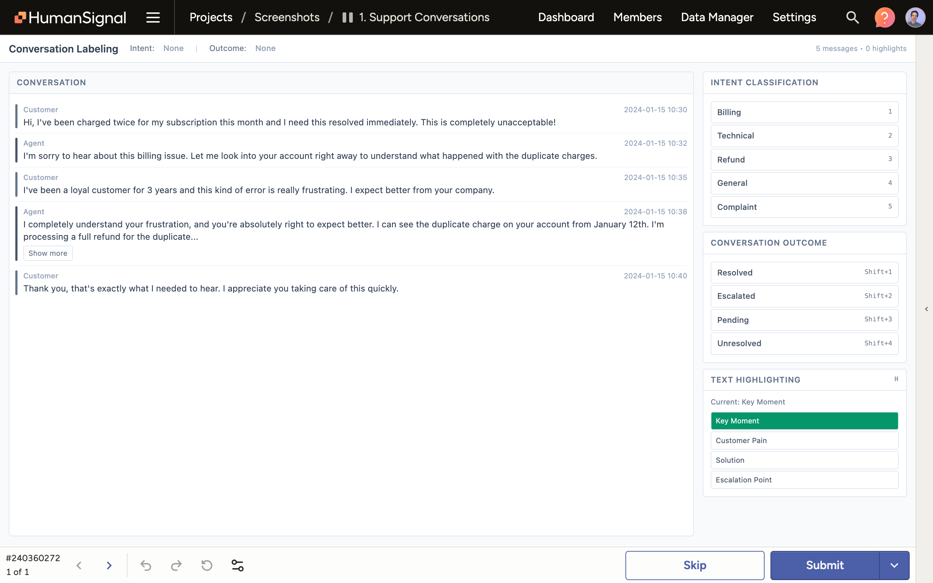Click the undo arrow icon

click(x=146, y=565)
